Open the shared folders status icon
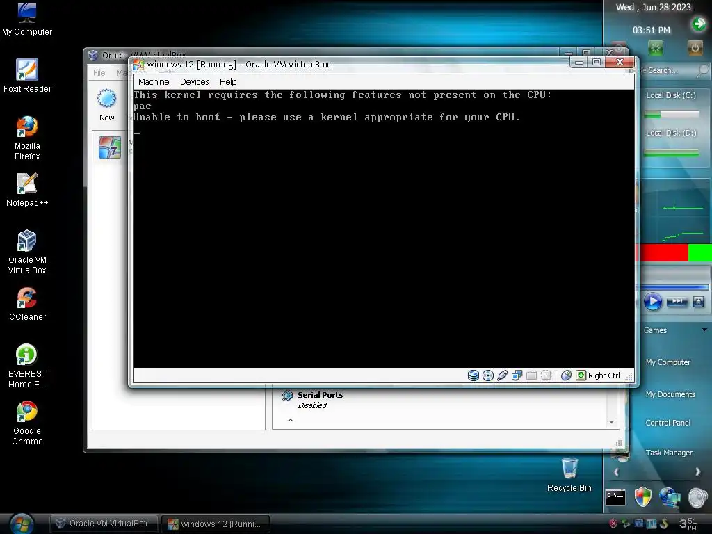 click(x=532, y=375)
